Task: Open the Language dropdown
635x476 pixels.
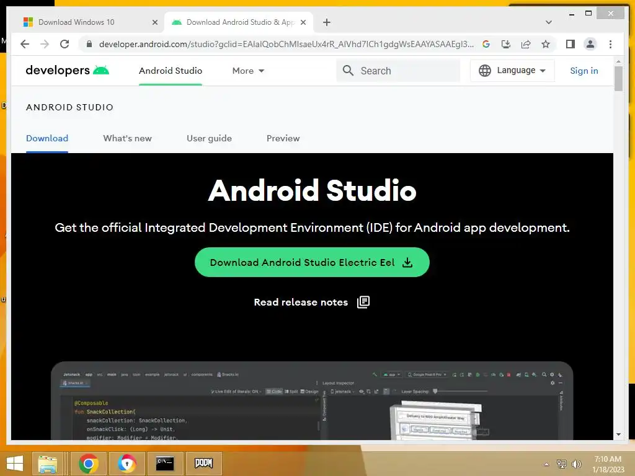Action: (x=512, y=71)
